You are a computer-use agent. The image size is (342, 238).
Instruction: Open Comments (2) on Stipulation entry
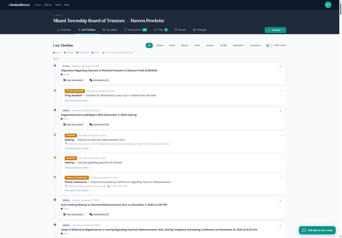coord(99,80)
